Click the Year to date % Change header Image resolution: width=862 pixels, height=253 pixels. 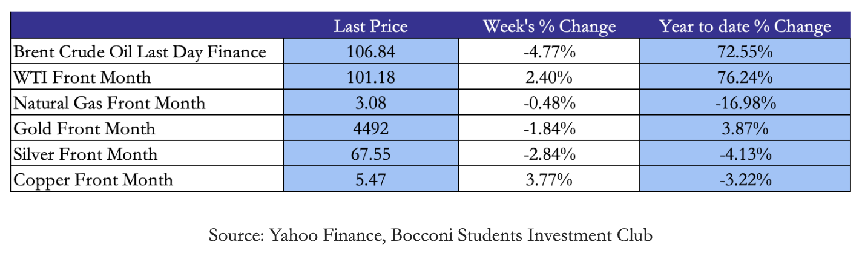coord(745,27)
